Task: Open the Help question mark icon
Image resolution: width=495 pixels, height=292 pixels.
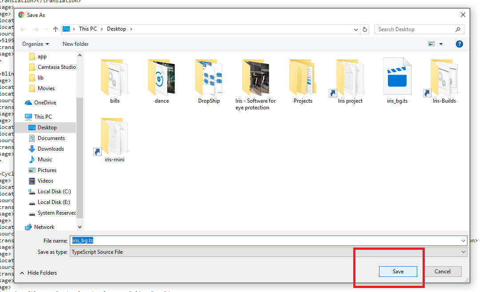Action: pyautogui.click(x=459, y=44)
